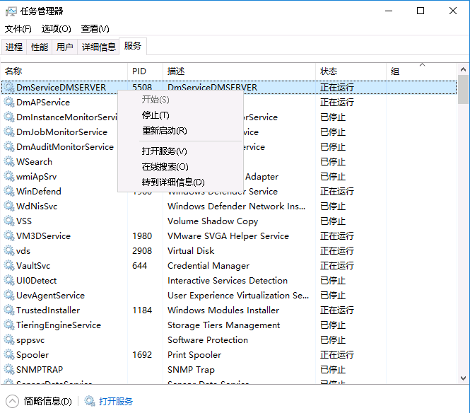The width and height of the screenshot is (470, 413).
Task: Click gear icon beside wmiApSrv
Action: tap(9, 176)
